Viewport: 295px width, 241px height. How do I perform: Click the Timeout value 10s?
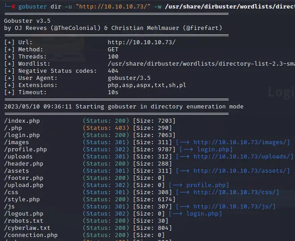113,92
